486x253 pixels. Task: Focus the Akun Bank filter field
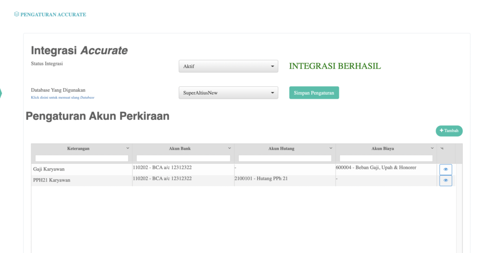[183, 158]
